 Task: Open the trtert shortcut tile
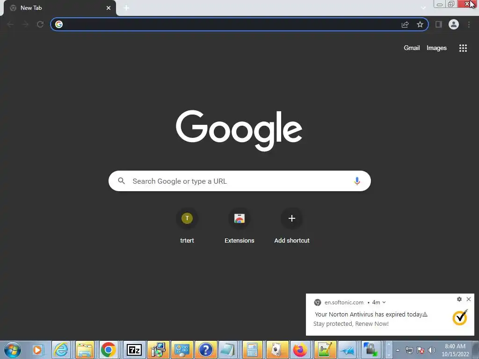[187, 226]
